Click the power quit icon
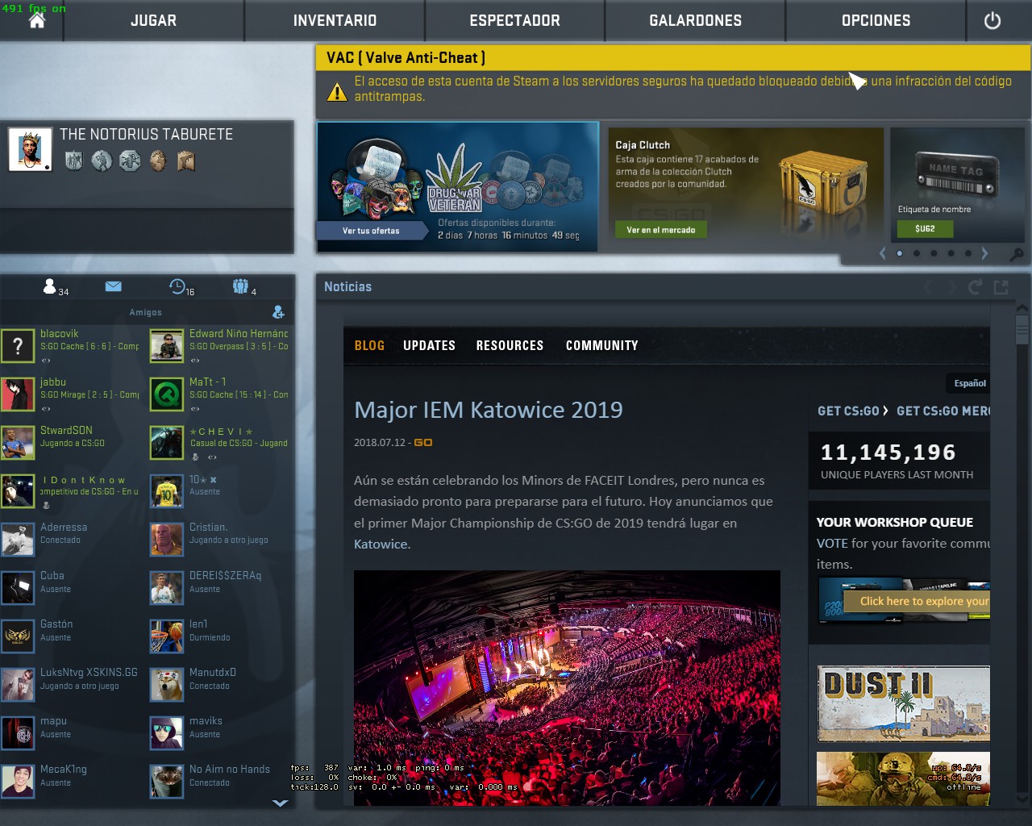This screenshot has height=826, width=1032. point(992,21)
